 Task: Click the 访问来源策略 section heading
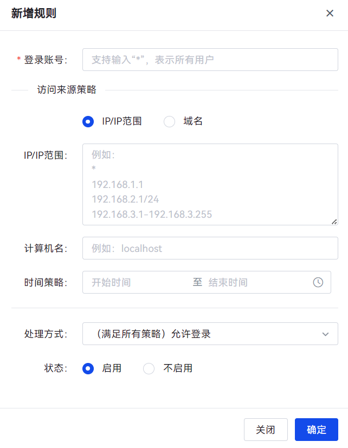[x=67, y=90]
